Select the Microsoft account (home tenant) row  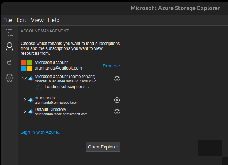point(71,79)
